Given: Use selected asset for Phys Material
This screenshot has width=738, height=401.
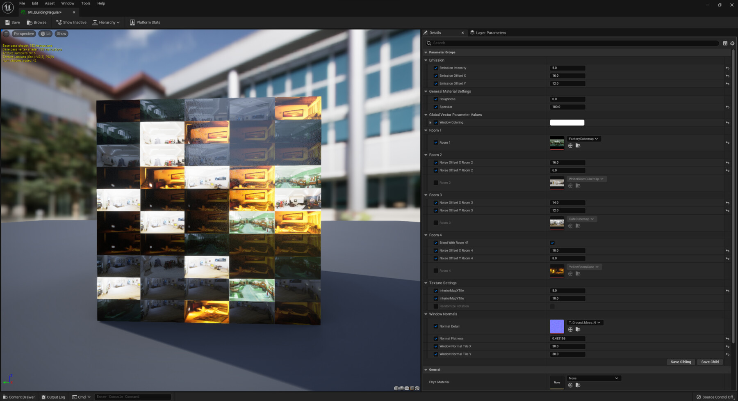Looking at the screenshot, I should (x=570, y=385).
